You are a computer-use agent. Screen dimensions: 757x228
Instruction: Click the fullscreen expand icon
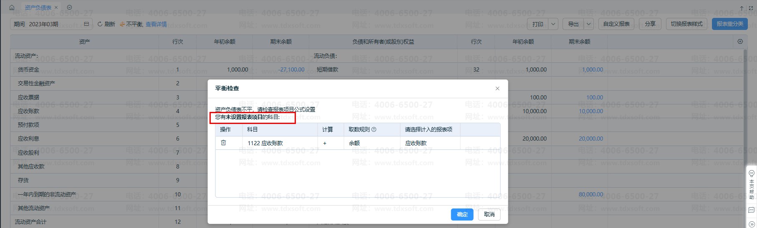[751, 8]
